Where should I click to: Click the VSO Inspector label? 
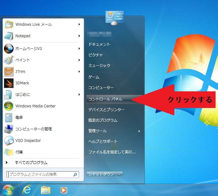[x=28, y=141]
